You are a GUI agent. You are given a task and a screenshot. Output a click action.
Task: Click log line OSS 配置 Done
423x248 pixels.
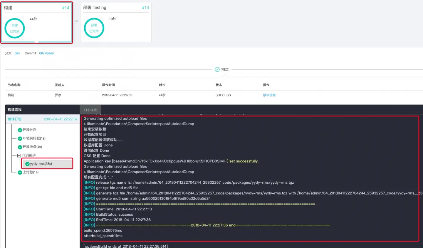(x=97, y=156)
